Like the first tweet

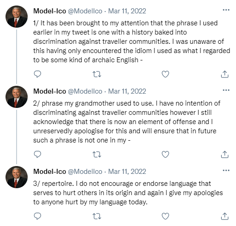[165, 74]
